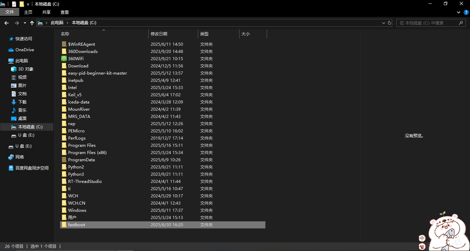Open 文档 folder in sidebar
Viewport: 470px width, 251px height.
[22, 94]
